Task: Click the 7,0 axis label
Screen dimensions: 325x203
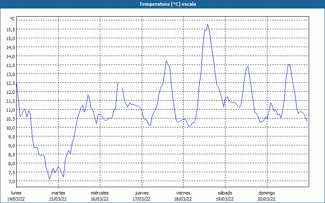Action: click(11, 181)
